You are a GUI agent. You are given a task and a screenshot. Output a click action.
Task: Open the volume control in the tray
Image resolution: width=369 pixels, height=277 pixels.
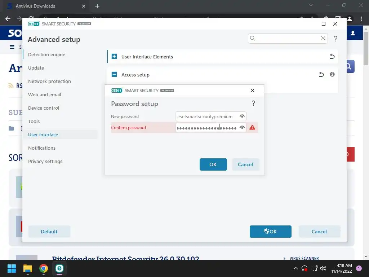323,268
